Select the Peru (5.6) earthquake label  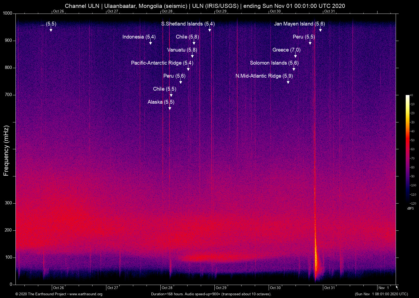174,76
